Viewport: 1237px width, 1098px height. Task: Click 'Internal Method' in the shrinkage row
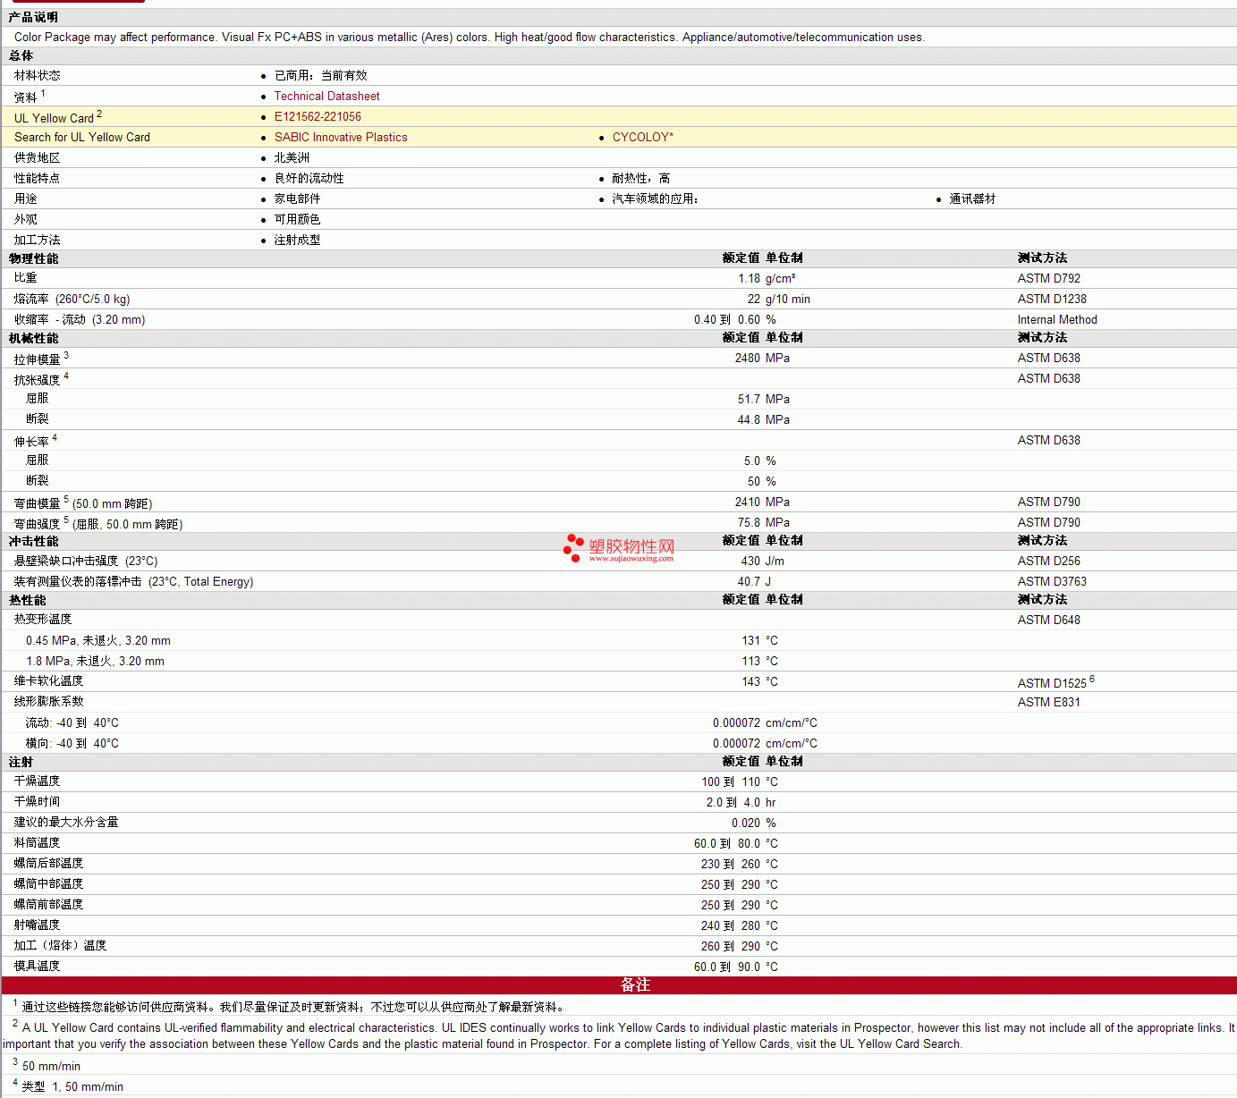(1056, 320)
